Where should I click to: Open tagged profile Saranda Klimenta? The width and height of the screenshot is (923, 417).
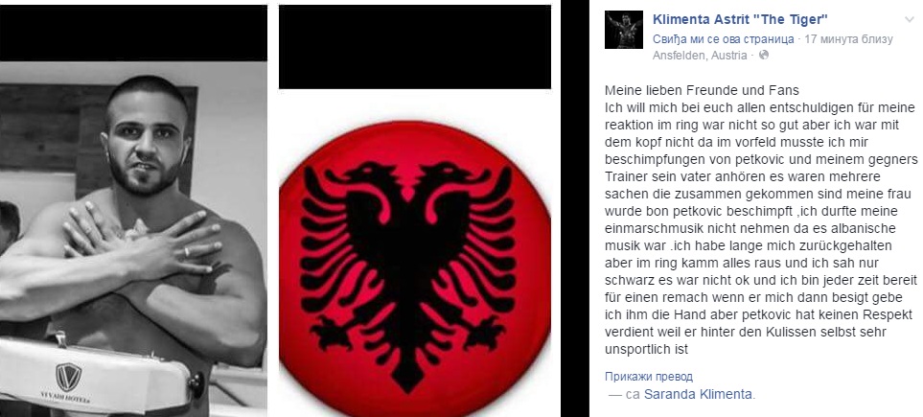click(698, 395)
